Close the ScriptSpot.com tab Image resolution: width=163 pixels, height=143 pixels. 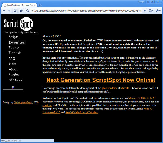35,5
